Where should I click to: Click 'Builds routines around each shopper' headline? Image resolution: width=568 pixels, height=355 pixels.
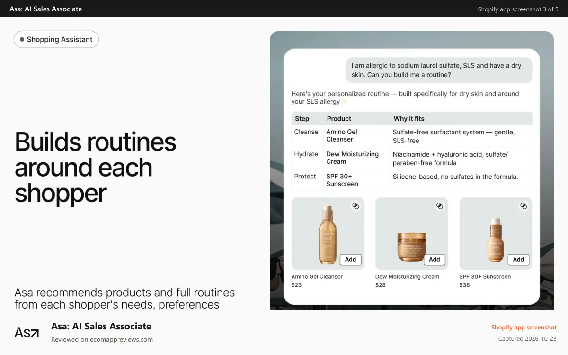coord(96,167)
